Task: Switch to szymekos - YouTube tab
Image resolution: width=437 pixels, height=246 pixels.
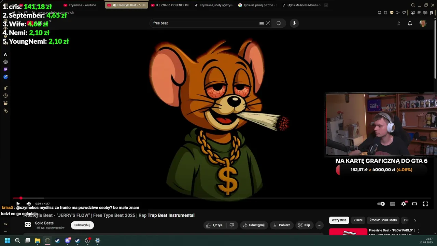Action: coord(82,5)
